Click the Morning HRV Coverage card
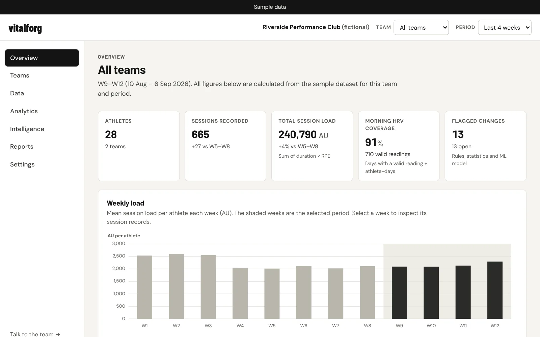The width and height of the screenshot is (540, 337). [399, 146]
